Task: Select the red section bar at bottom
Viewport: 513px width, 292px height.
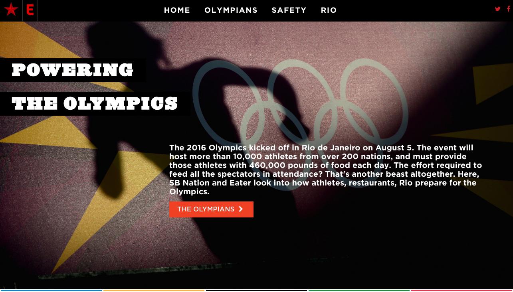Action: [462, 290]
